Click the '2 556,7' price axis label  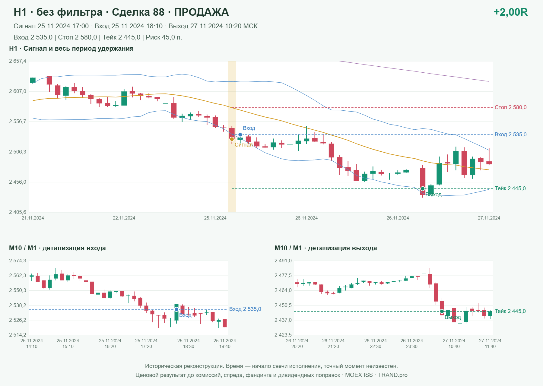[x=17, y=122]
